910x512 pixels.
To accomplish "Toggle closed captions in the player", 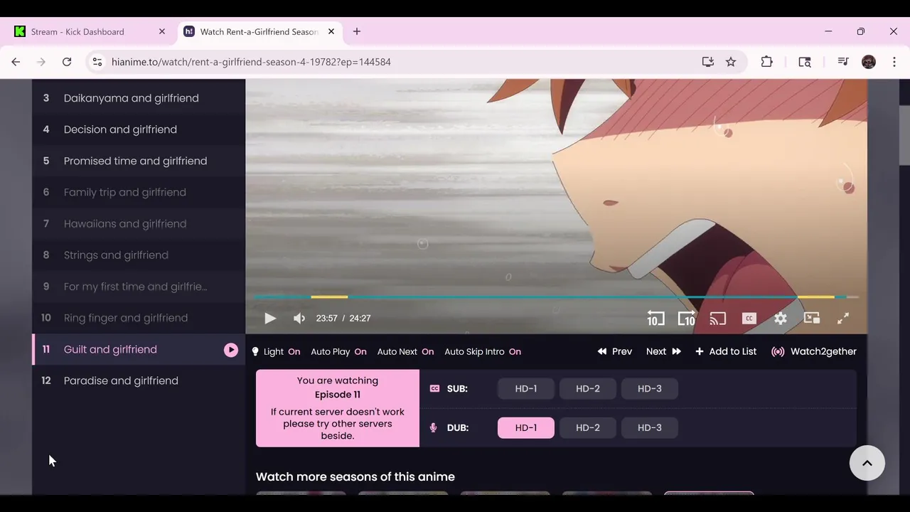I will pos(749,319).
